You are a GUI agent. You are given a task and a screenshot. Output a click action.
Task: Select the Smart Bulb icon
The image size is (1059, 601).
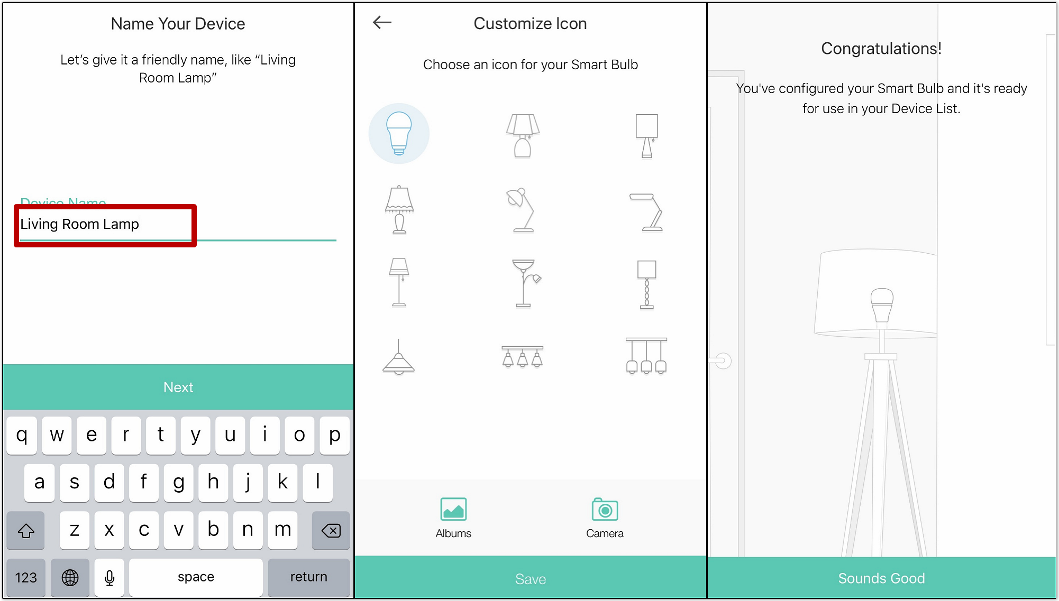[399, 134]
